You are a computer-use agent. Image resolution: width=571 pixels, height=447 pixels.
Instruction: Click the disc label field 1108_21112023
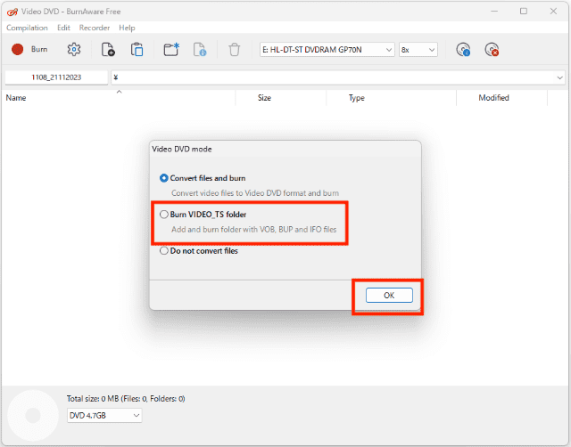[x=56, y=77]
